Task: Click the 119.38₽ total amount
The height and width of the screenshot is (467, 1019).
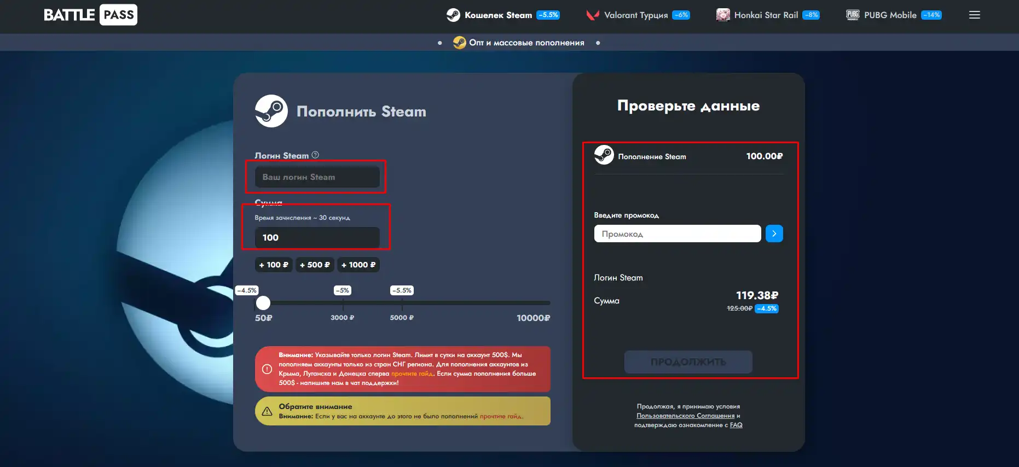Action: pyautogui.click(x=757, y=295)
